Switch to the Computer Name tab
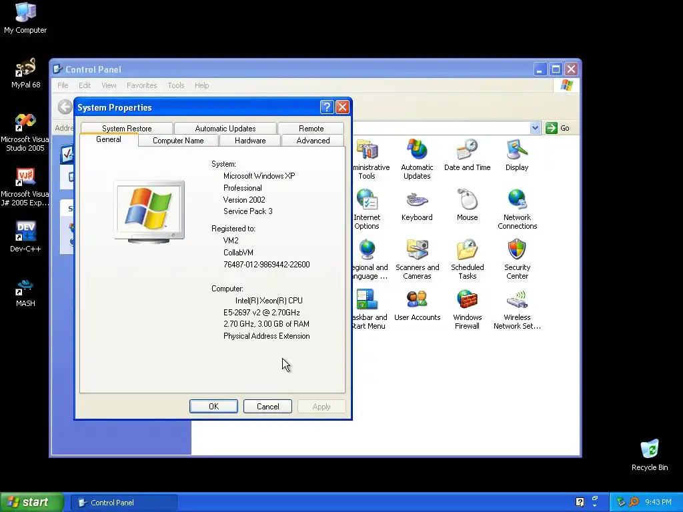 pos(178,141)
